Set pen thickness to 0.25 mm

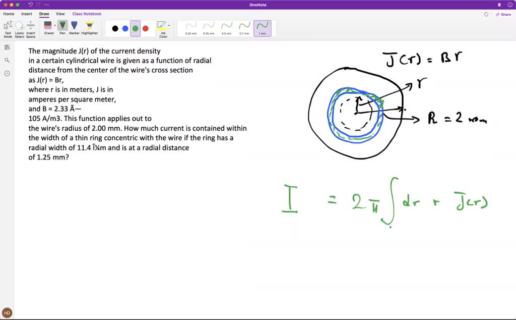click(x=191, y=28)
